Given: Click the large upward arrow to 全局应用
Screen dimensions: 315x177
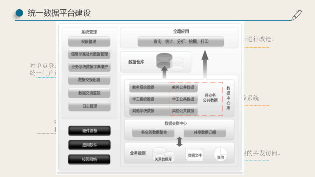Looking at the screenshot, I should pos(205,64).
